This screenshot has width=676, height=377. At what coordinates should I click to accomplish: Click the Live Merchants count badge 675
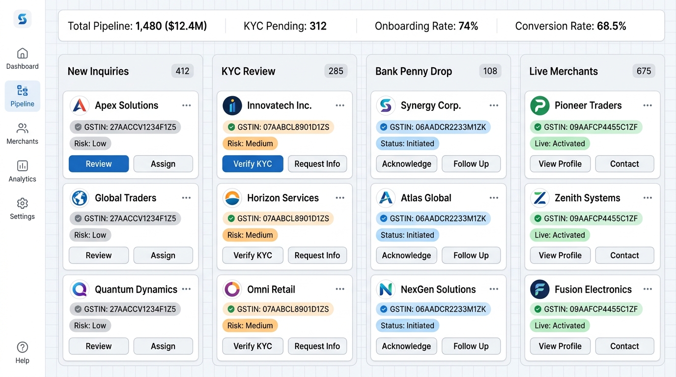(x=644, y=71)
